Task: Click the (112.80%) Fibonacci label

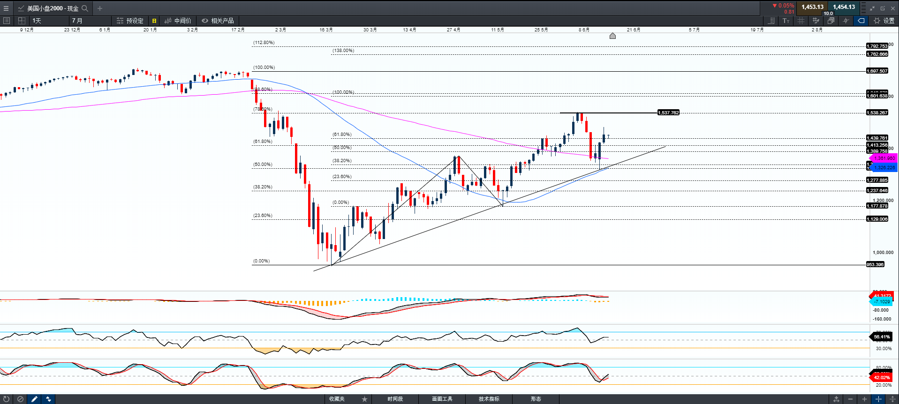Action: tap(264, 43)
